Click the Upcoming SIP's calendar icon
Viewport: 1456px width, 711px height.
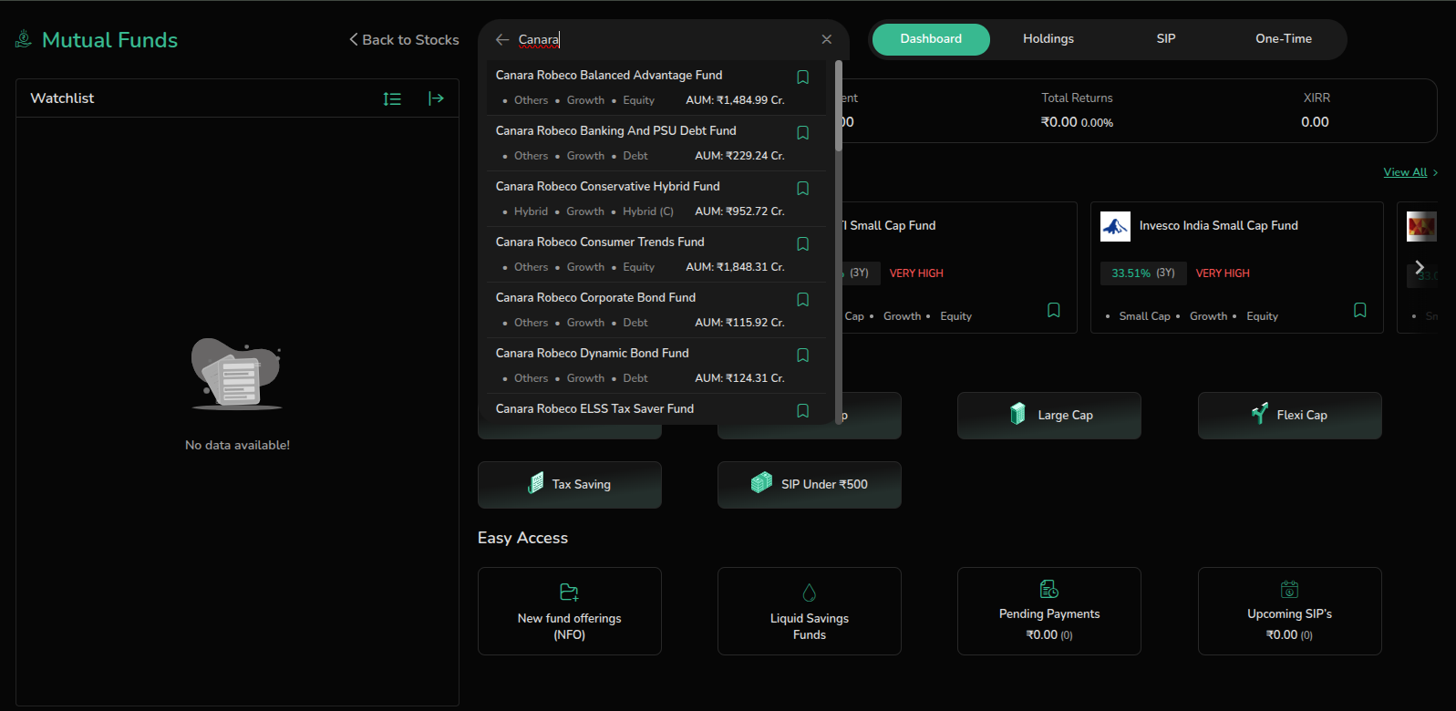[1289, 589]
